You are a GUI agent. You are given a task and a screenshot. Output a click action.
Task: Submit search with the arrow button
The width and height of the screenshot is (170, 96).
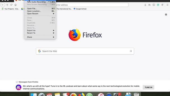(131, 51)
